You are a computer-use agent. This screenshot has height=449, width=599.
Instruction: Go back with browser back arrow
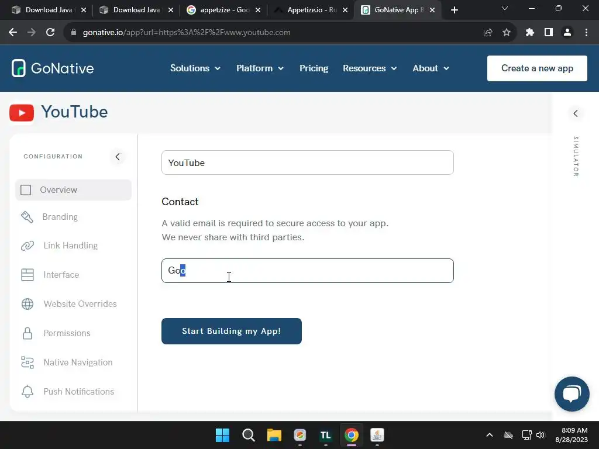13,33
